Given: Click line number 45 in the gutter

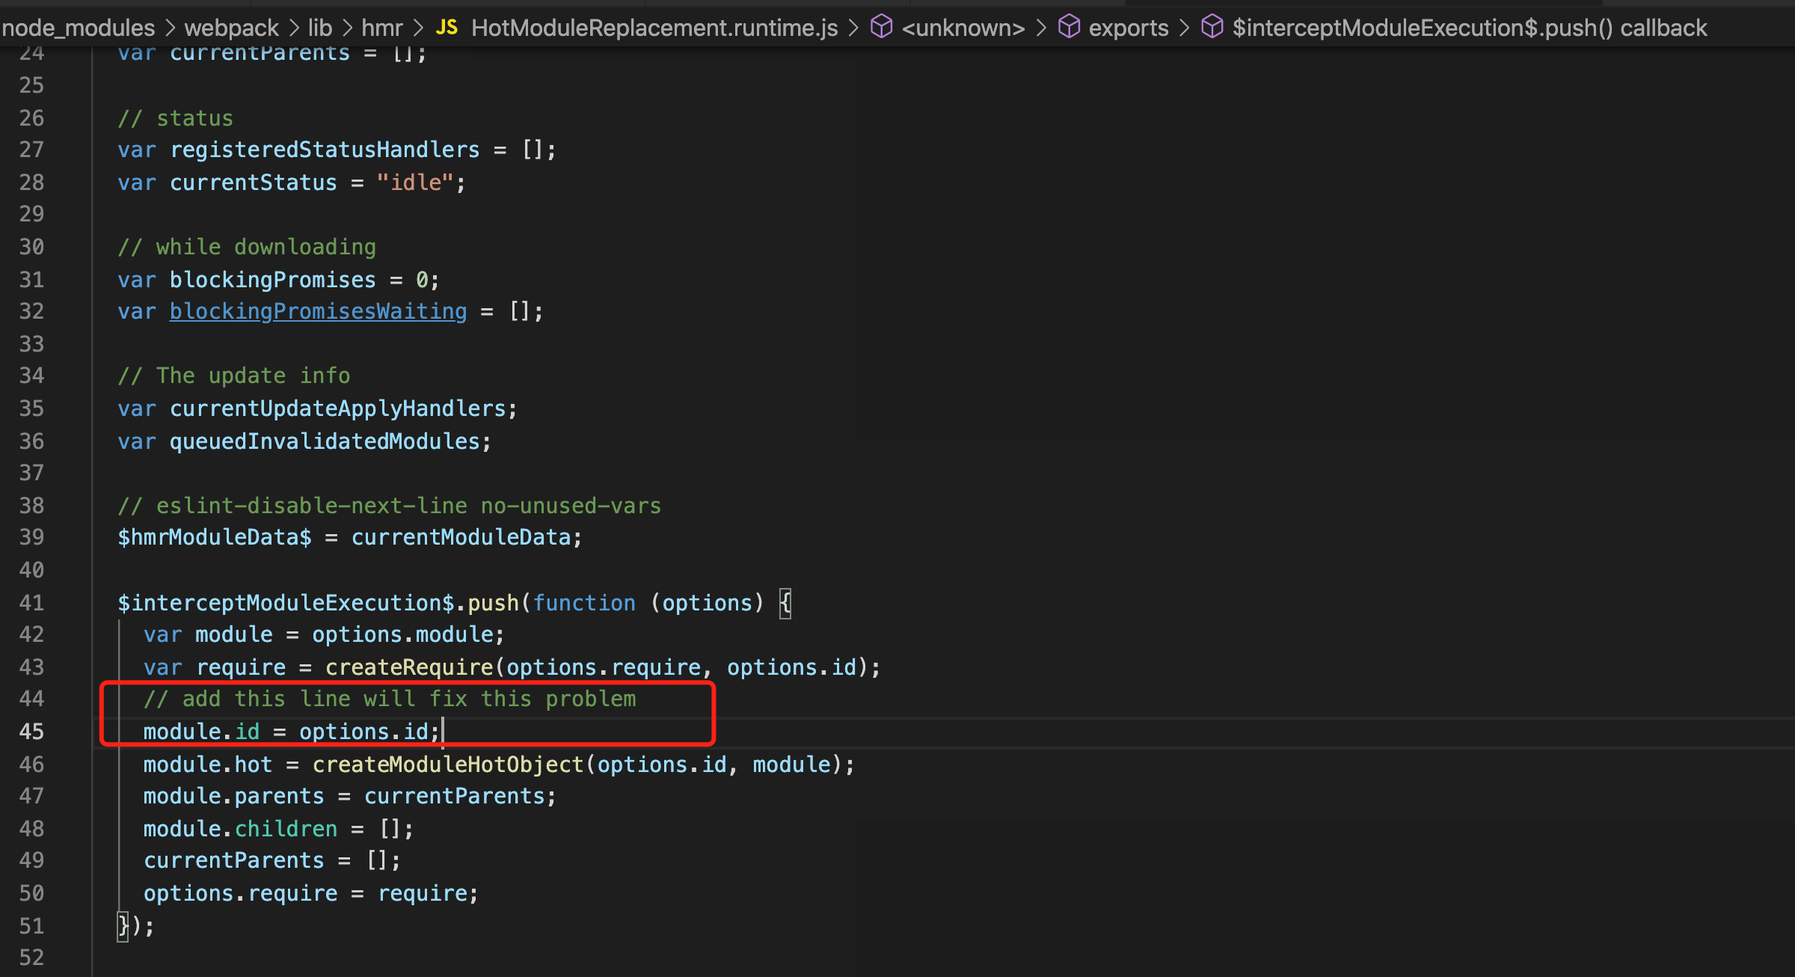Looking at the screenshot, I should coord(31,732).
